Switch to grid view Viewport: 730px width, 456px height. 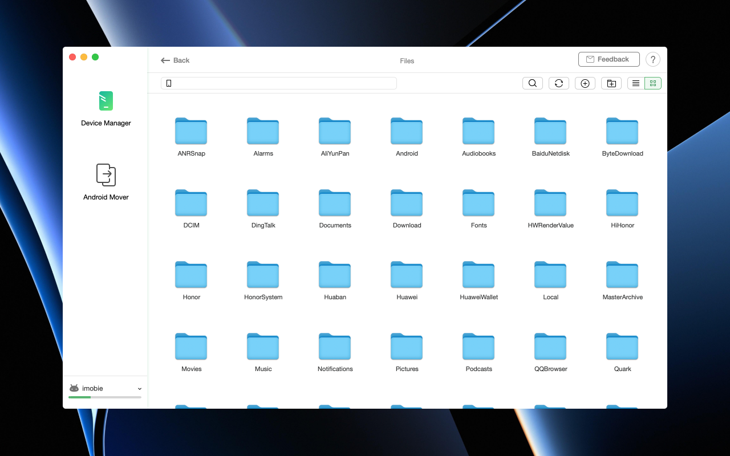[653, 83]
